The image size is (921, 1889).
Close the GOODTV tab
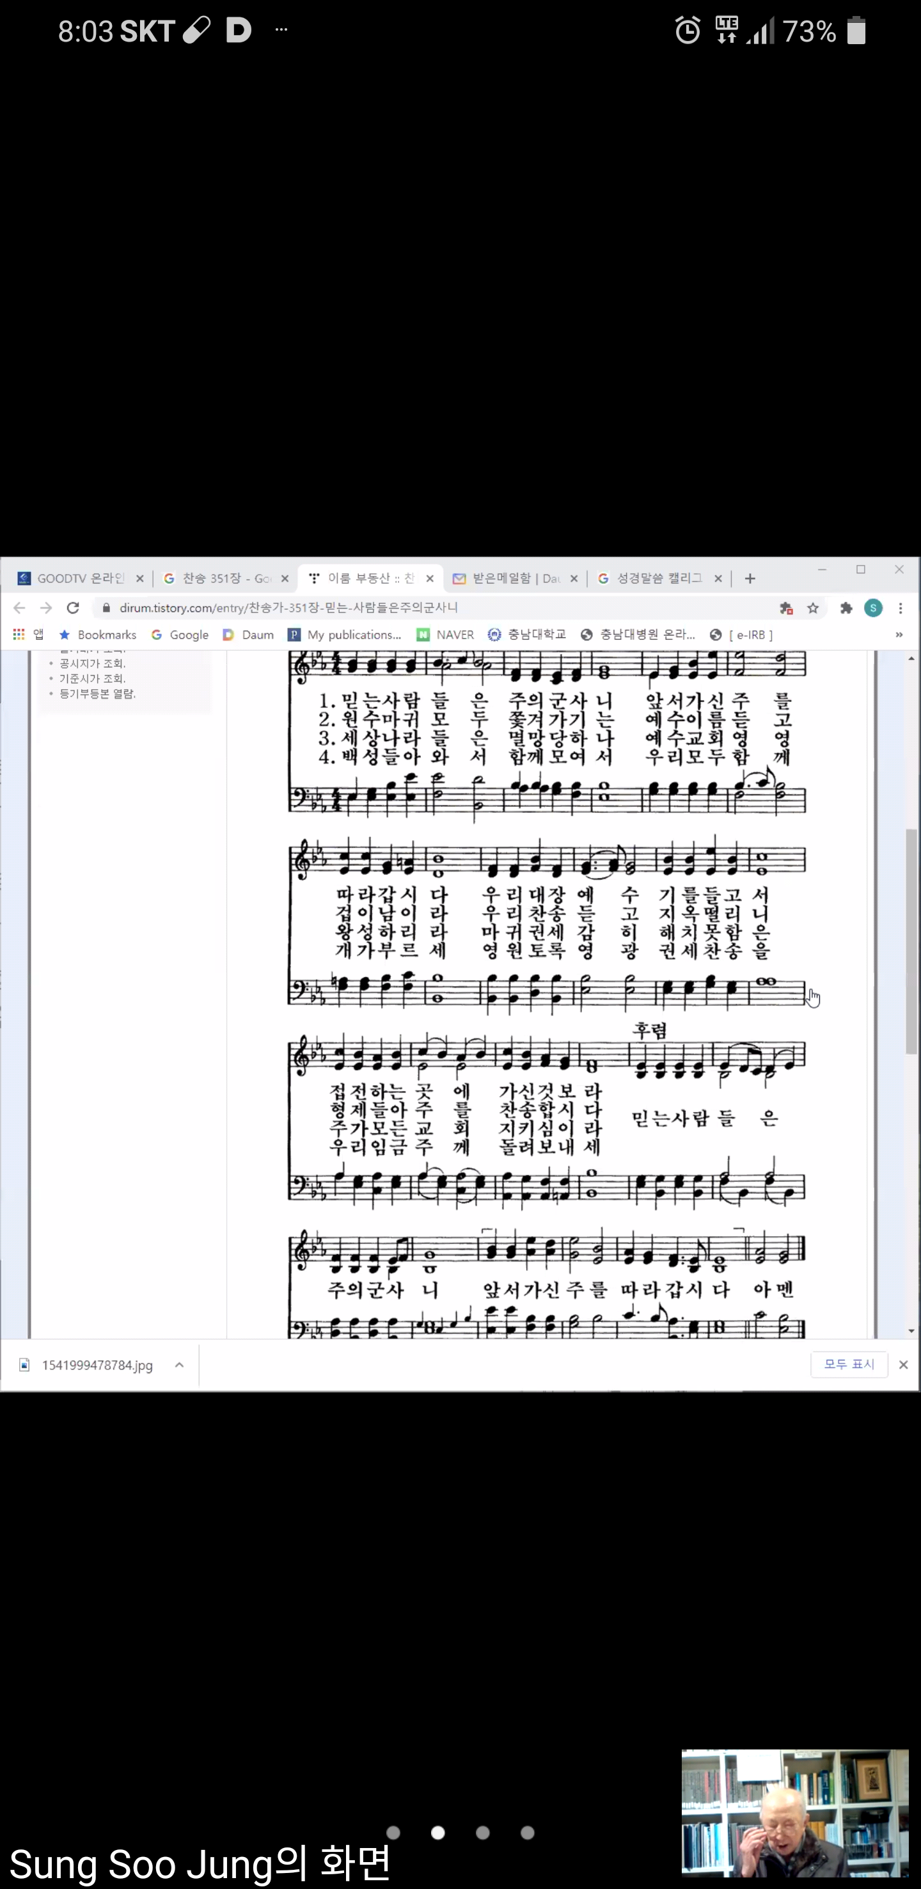tap(140, 578)
